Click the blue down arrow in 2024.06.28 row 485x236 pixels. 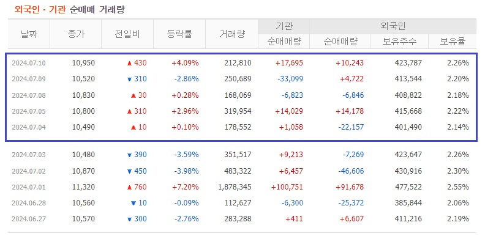tap(133, 203)
